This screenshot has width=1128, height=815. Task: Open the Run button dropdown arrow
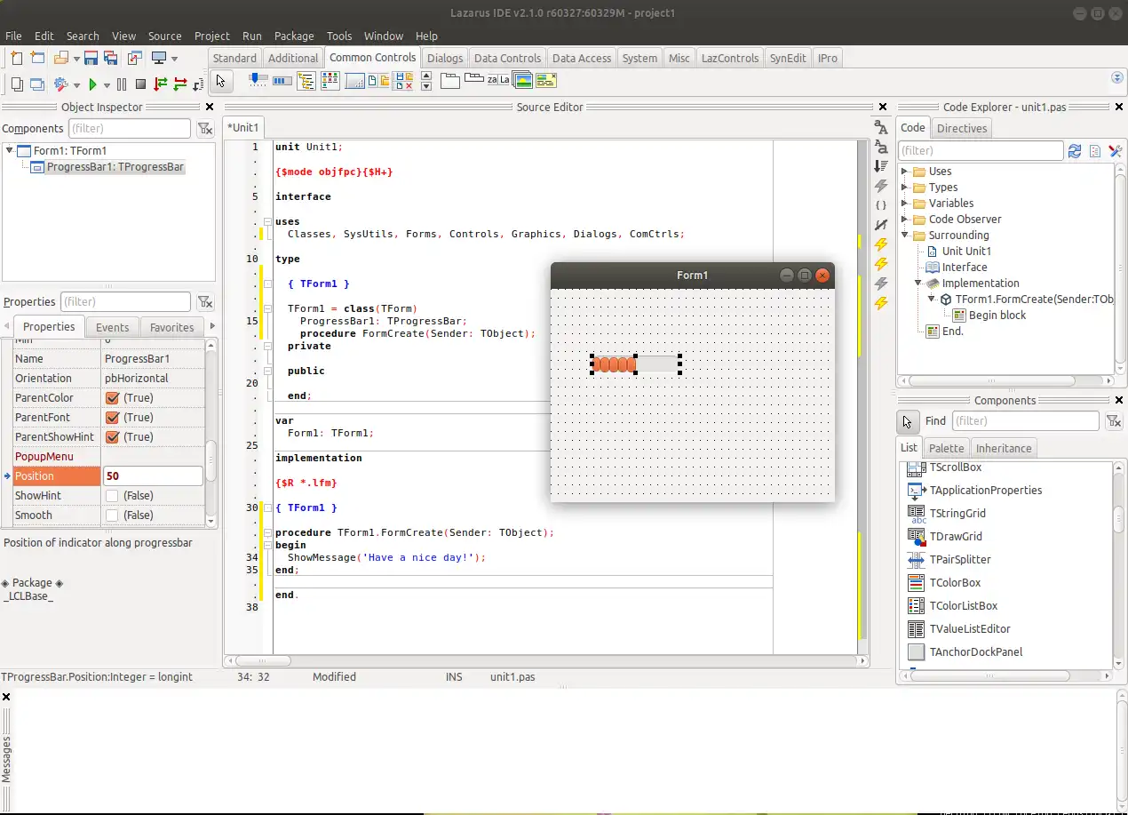tap(107, 84)
